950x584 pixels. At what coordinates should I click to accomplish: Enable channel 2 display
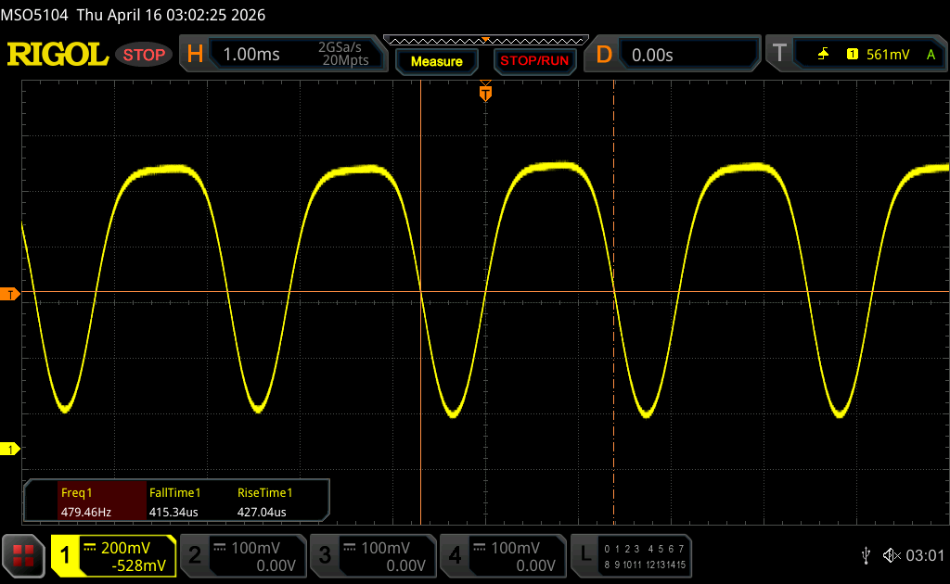coord(242,555)
